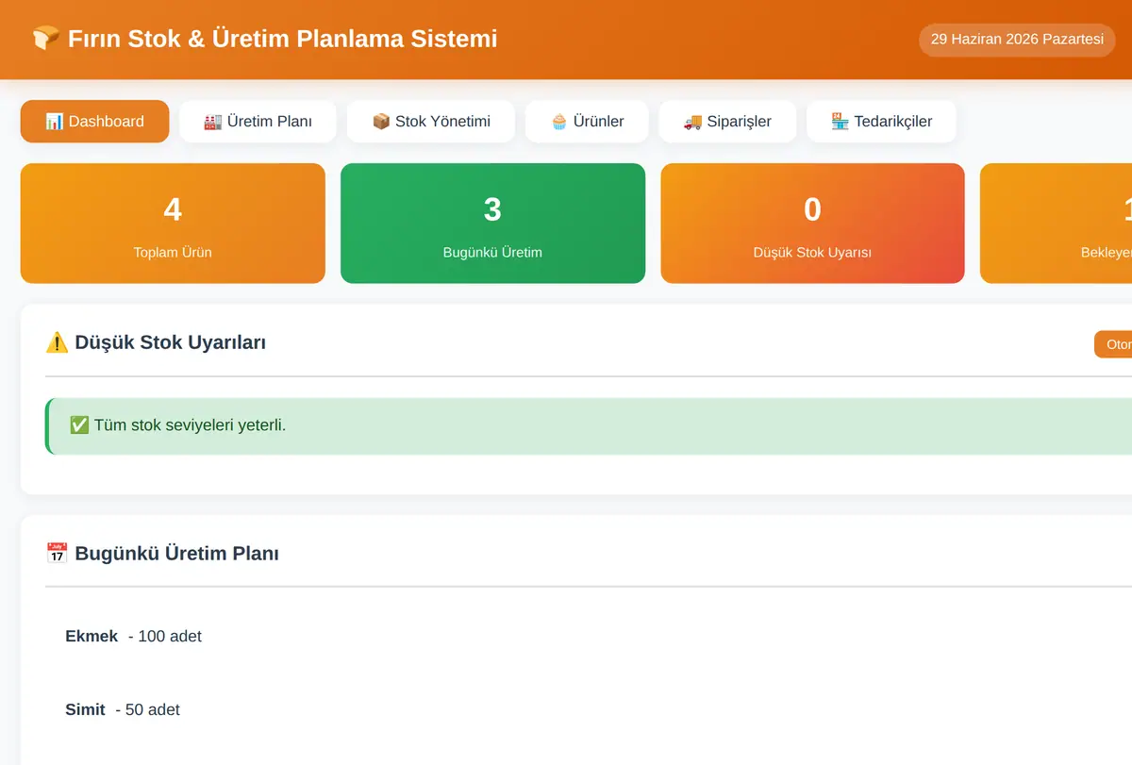1132x765 pixels.
Task: Click the chart icon on the Dashboard tab
Action: tap(55, 122)
